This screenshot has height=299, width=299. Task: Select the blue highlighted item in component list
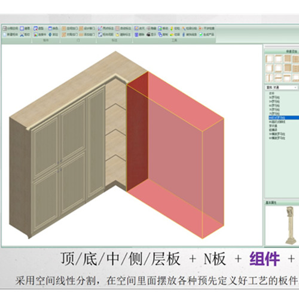[284, 118]
